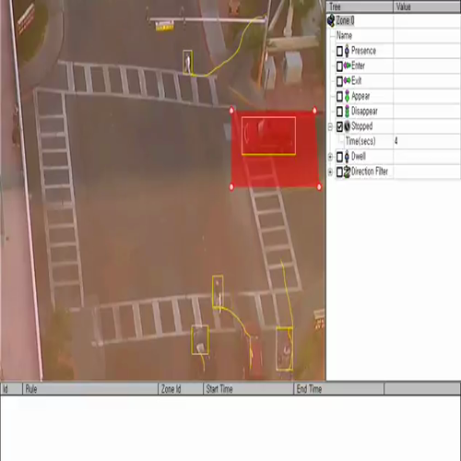This screenshot has height=461, width=461.
Task: Collapse the Stopped rule node
Action: tap(330, 126)
